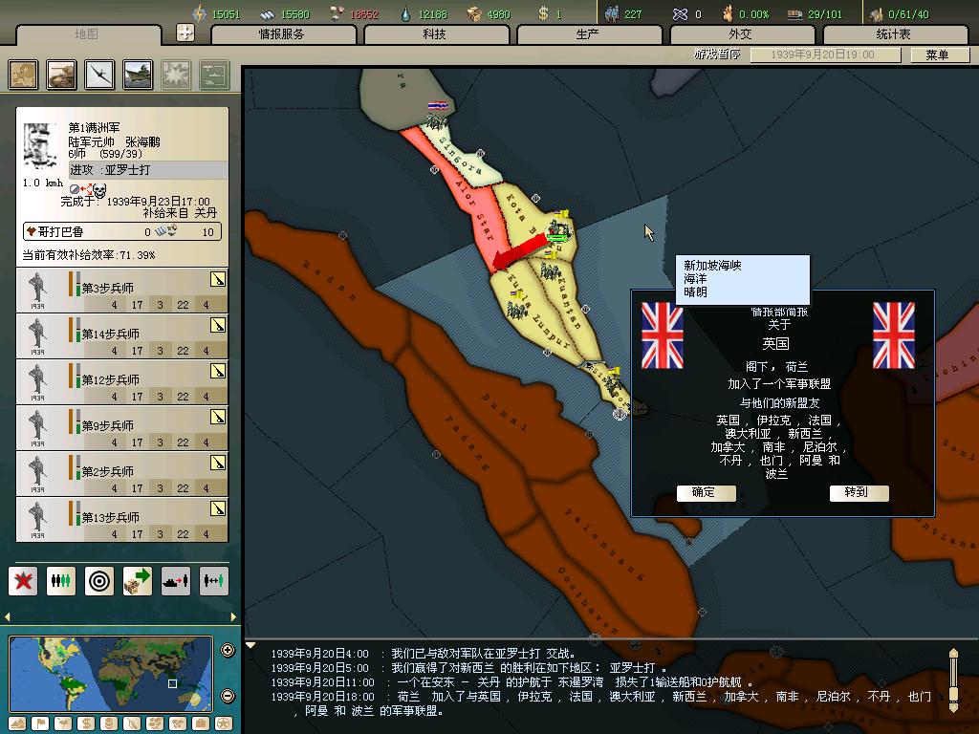Select the naval units warship icon
979x734 pixels.
pyautogui.click(x=138, y=75)
